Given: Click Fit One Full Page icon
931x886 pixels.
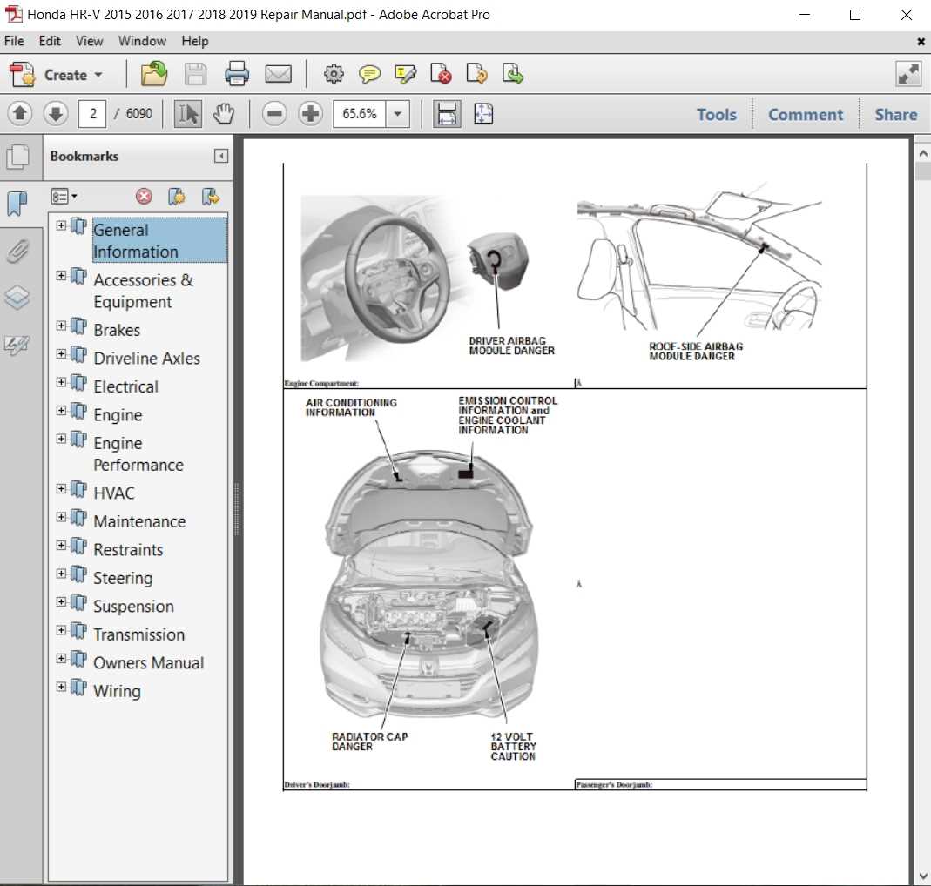Looking at the screenshot, I should pos(483,113).
